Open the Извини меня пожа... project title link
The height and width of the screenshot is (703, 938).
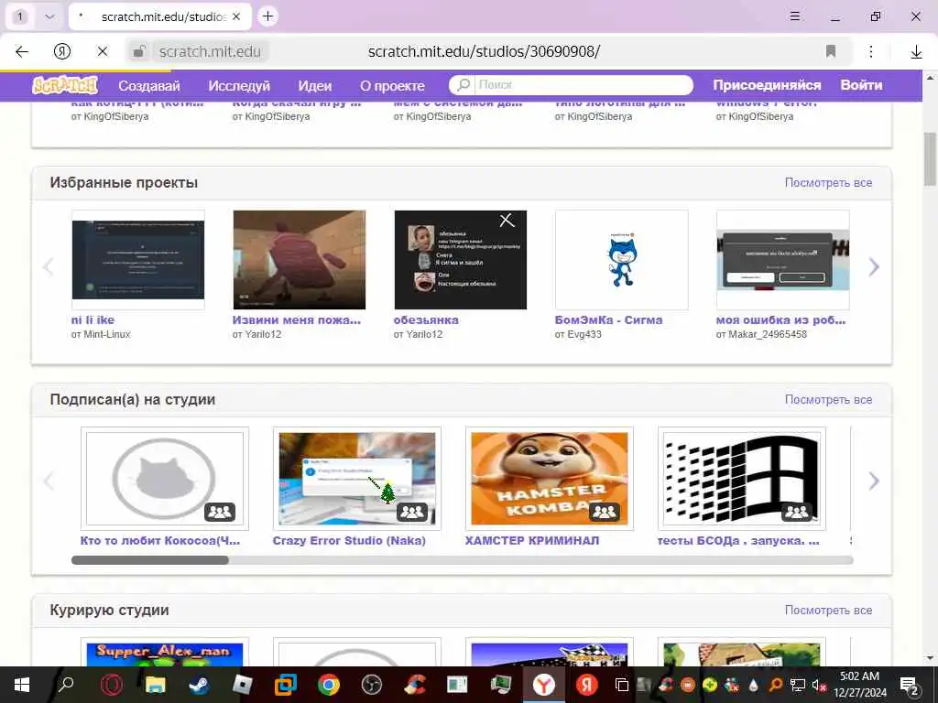[x=297, y=319]
